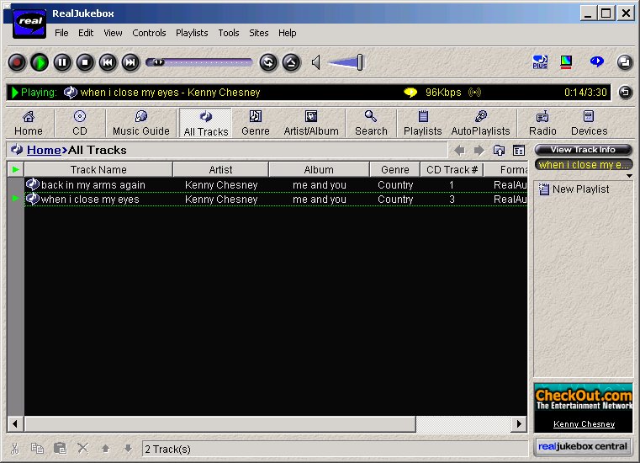Click the View Track Info button
Image resolution: width=640 pixels, height=463 pixels.
tap(583, 150)
